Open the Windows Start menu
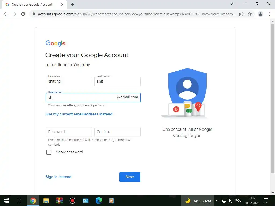 (6, 201)
